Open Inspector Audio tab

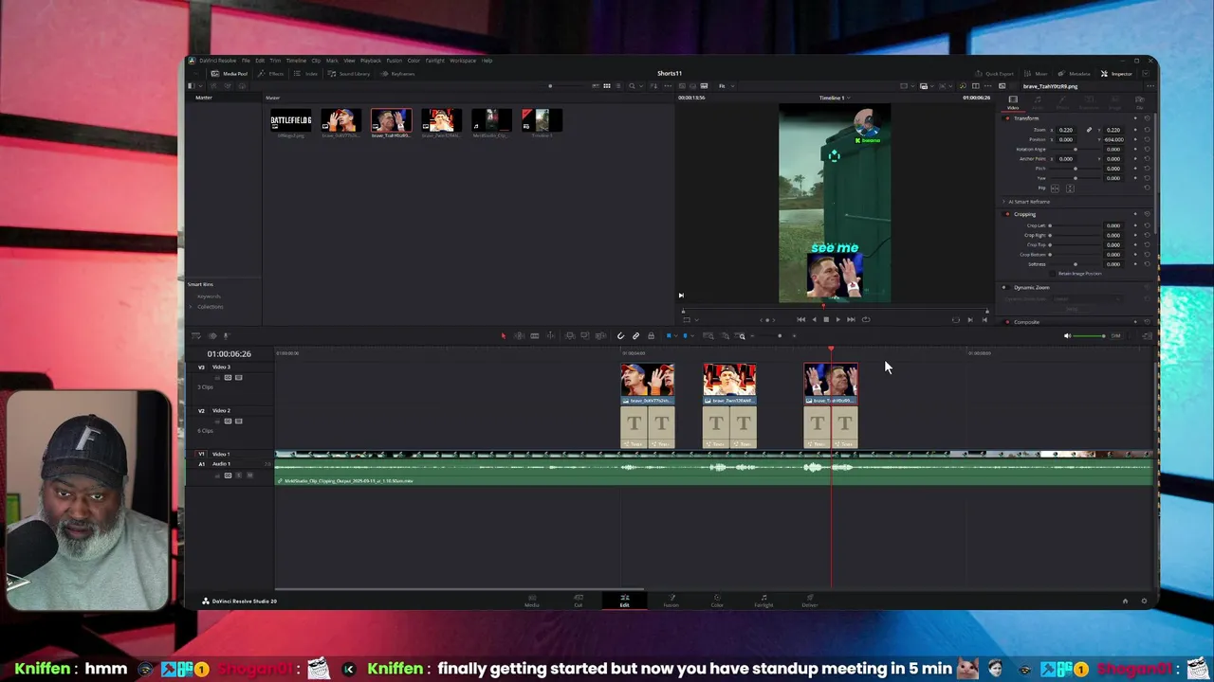pyautogui.click(x=1038, y=102)
